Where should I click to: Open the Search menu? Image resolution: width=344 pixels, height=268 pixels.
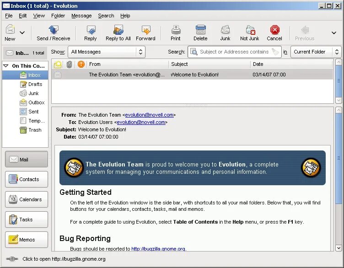pyautogui.click(x=106, y=16)
